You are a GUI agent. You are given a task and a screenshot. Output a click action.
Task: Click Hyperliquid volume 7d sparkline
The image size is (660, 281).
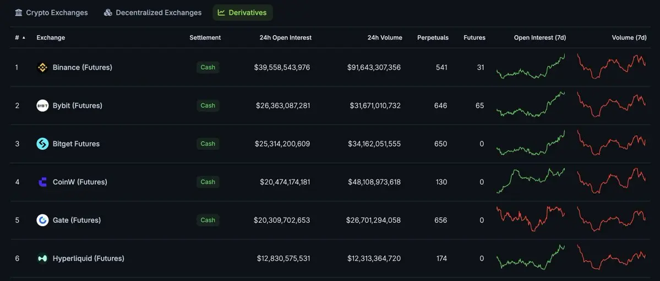(611, 257)
